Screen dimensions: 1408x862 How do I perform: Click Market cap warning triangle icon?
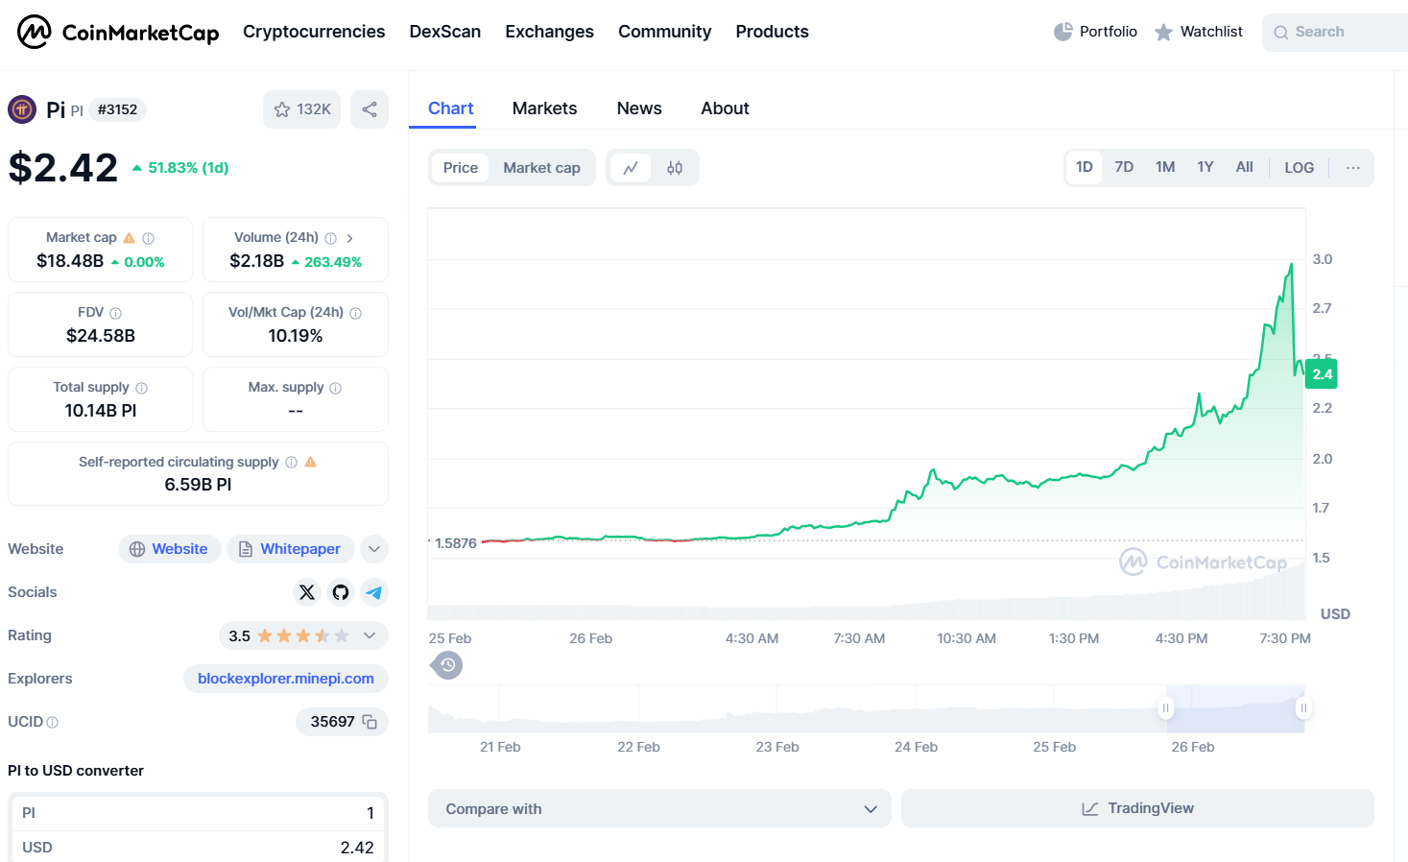(130, 238)
